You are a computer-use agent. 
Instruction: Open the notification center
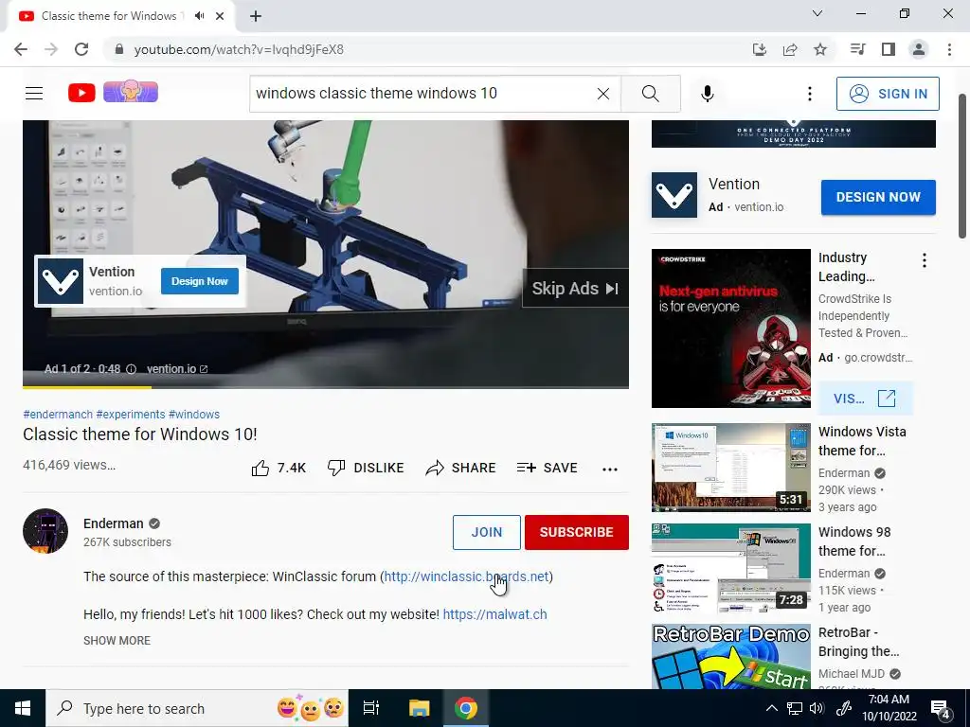point(941,709)
